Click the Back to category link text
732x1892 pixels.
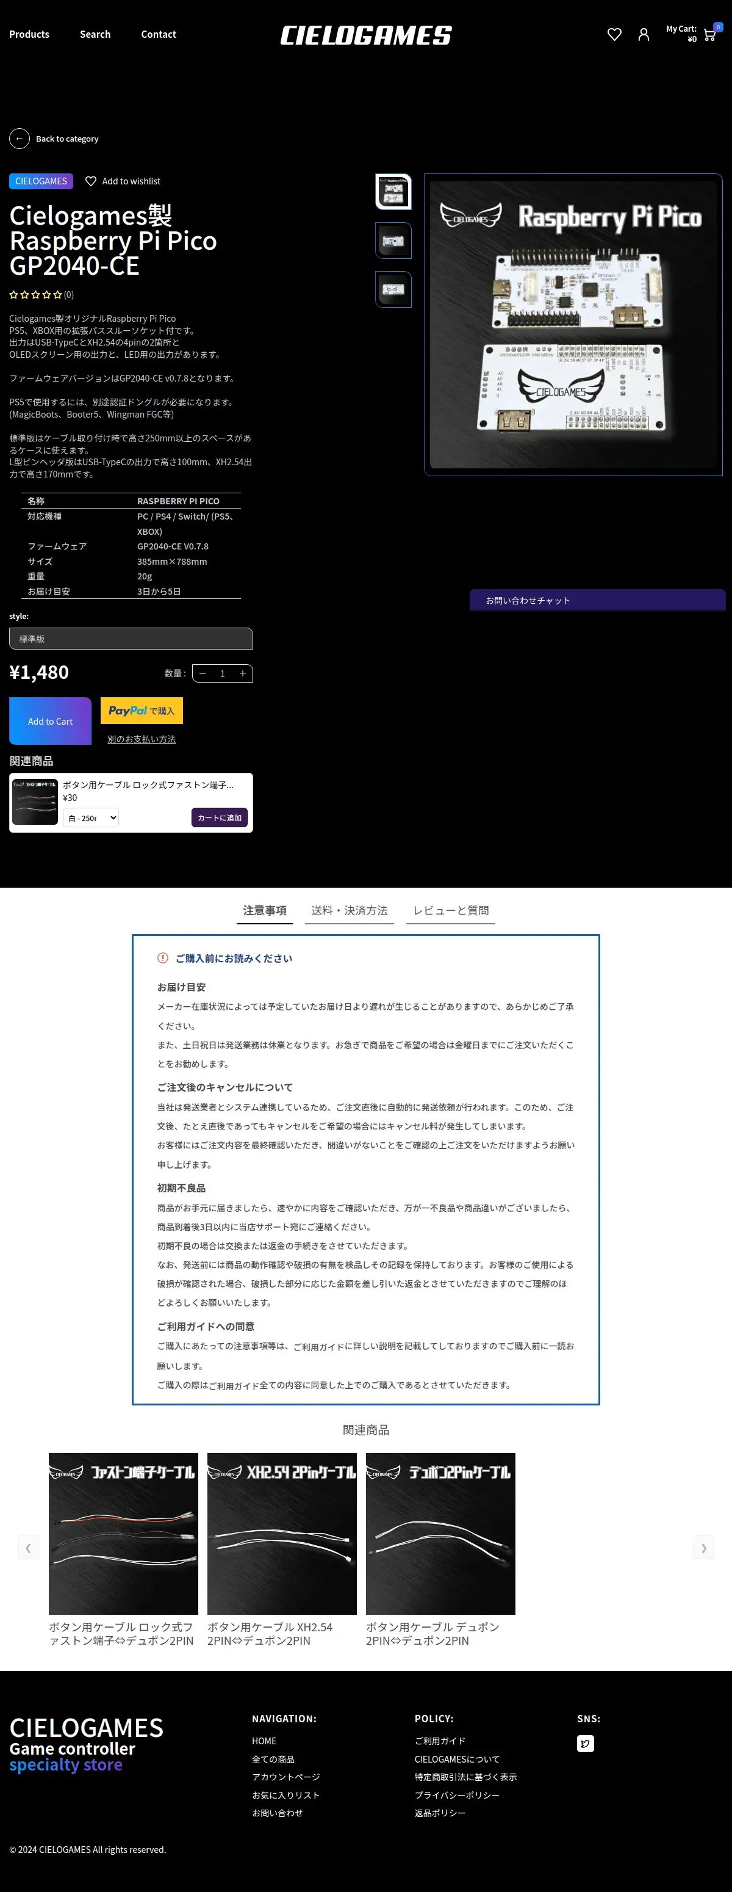point(67,139)
